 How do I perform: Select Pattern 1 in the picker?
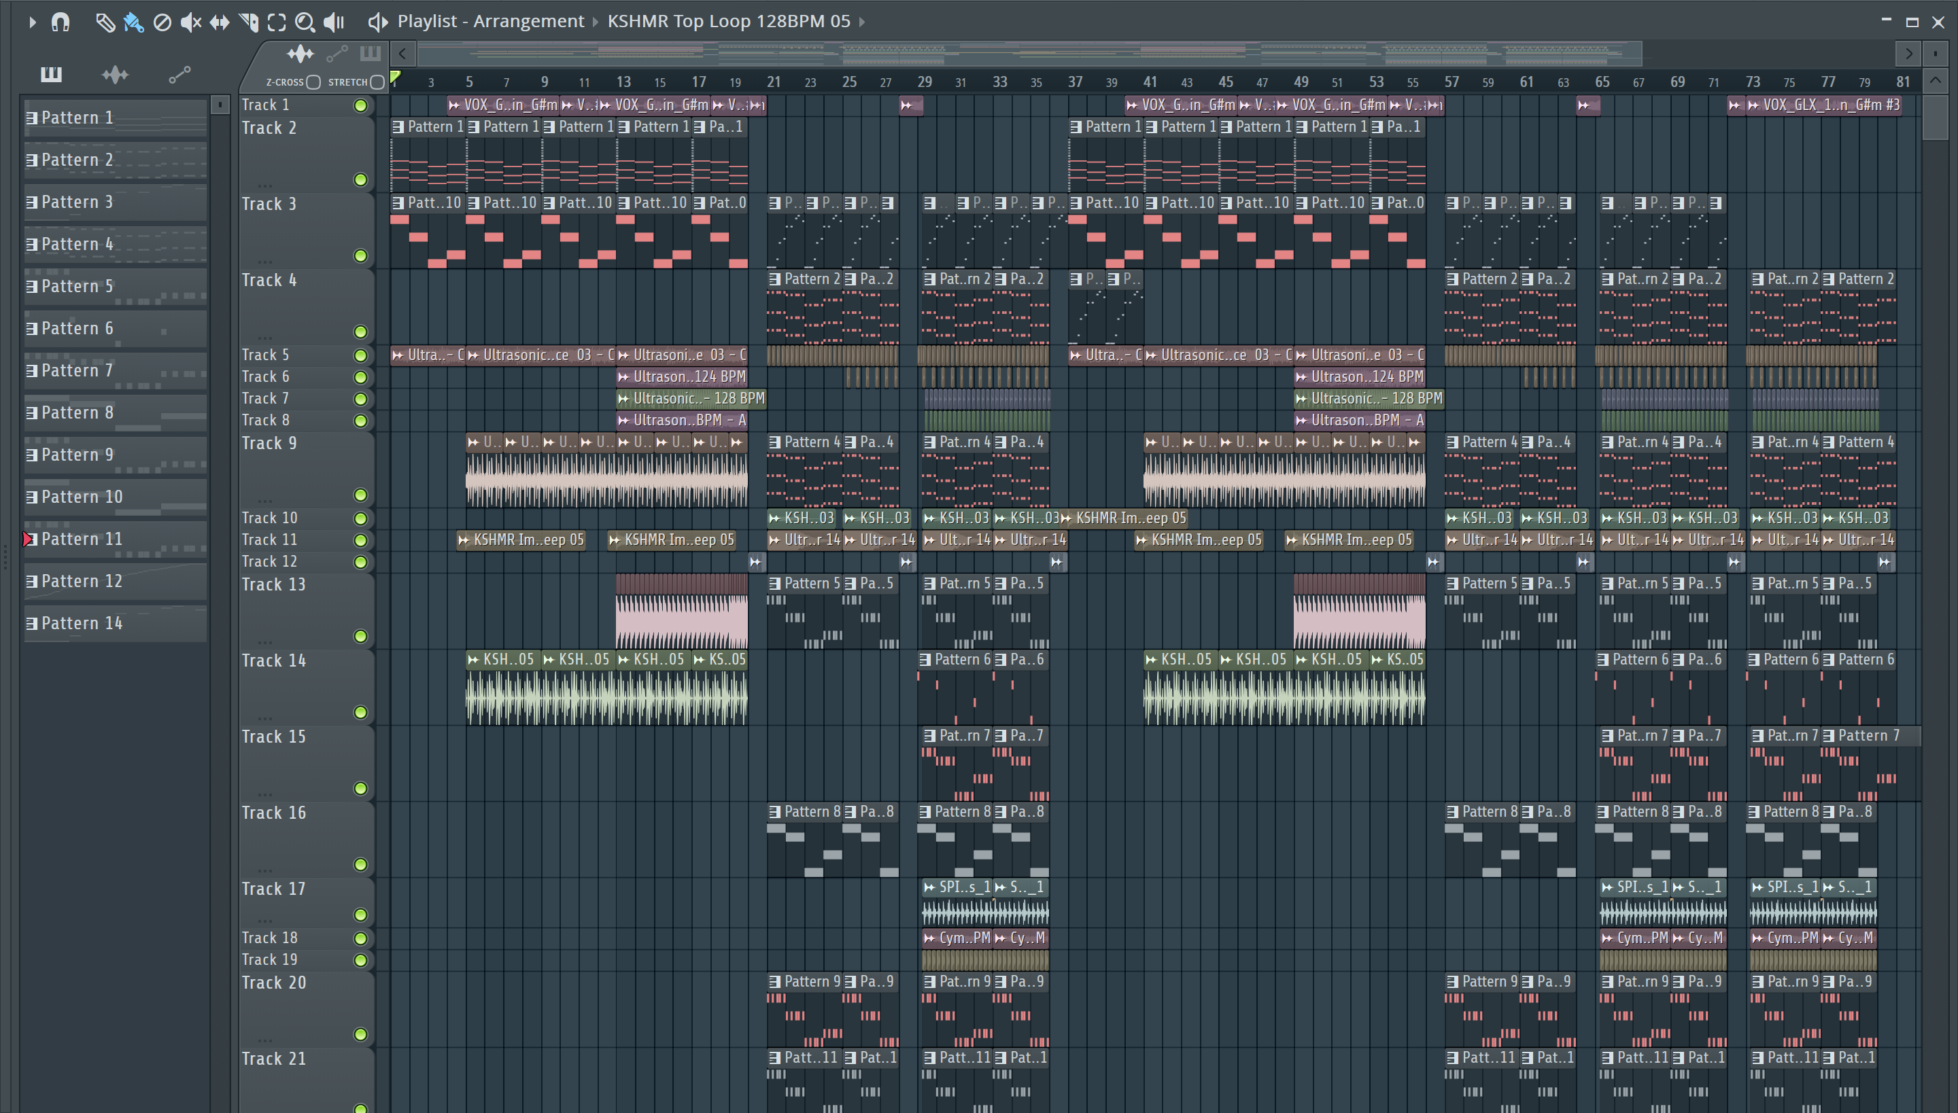(116, 118)
